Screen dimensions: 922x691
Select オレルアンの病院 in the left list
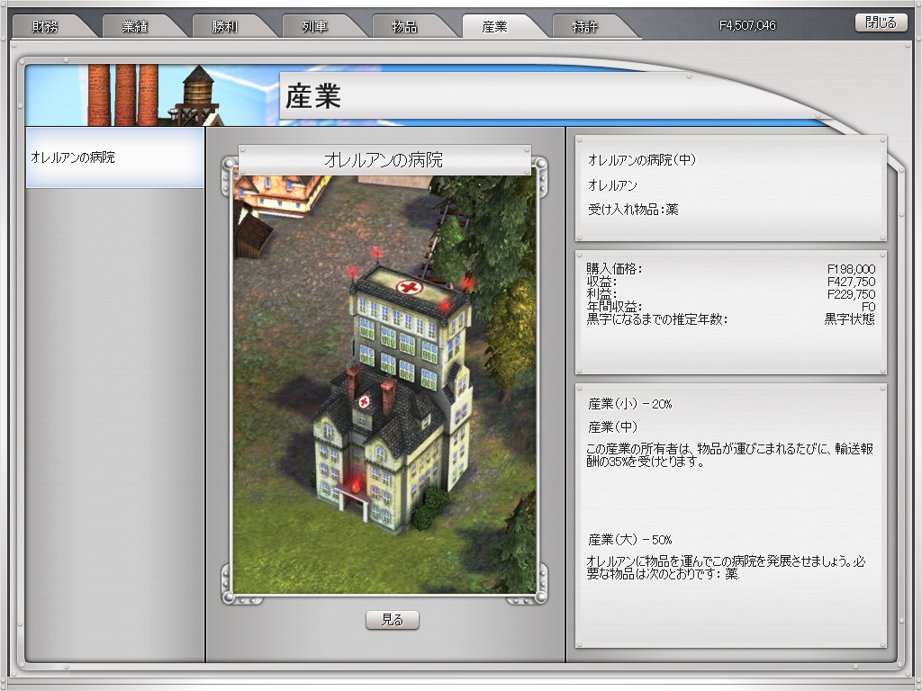(114, 157)
